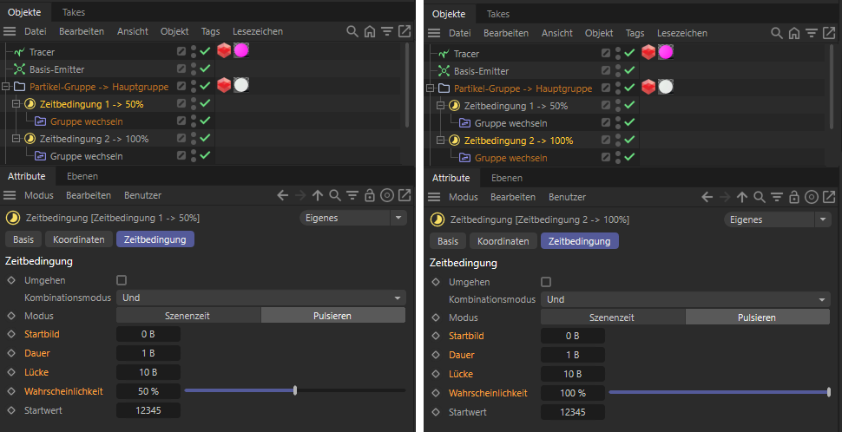Switch to the Takes tab in the left panel
The image size is (842, 432).
74,12
